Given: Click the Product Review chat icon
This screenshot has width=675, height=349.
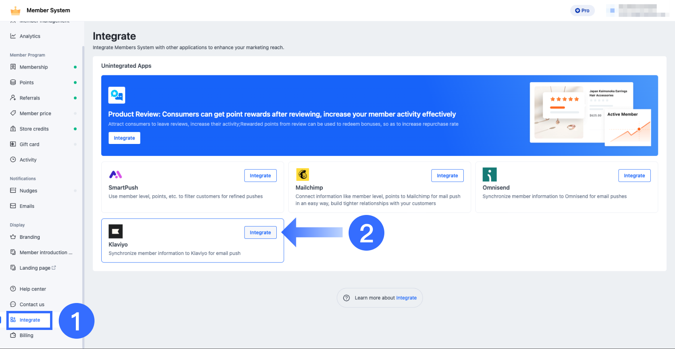Looking at the screenshot, I should (117, 95).
